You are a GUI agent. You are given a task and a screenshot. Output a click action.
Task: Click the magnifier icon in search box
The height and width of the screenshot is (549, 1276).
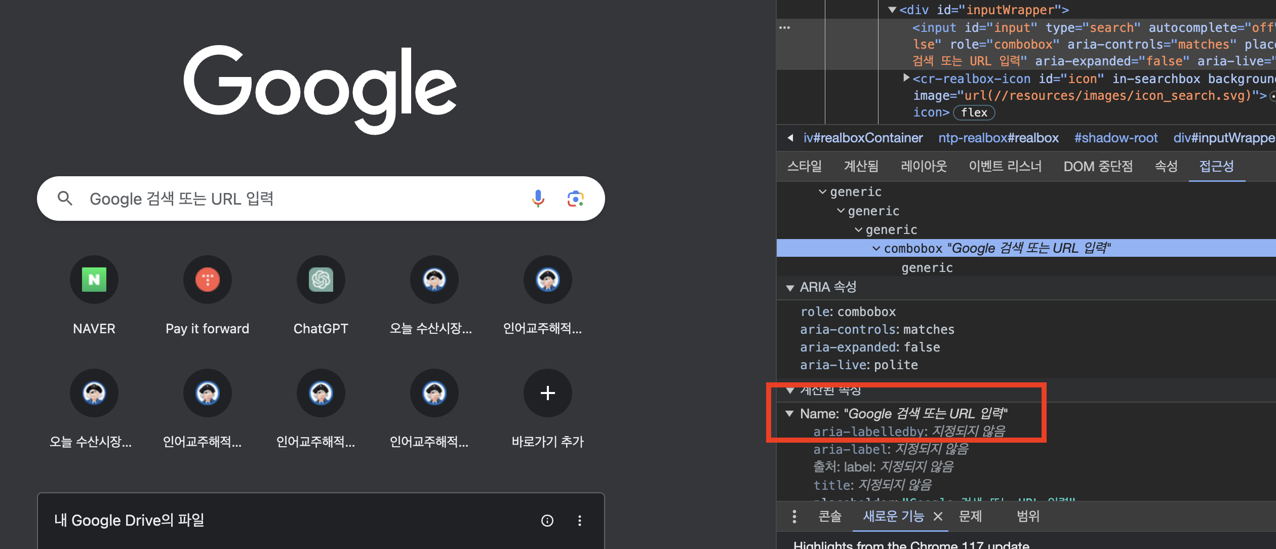(65, 199)
